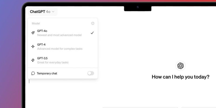Click the chevron arrow beside ChatGPT 4o

point(53,12)
